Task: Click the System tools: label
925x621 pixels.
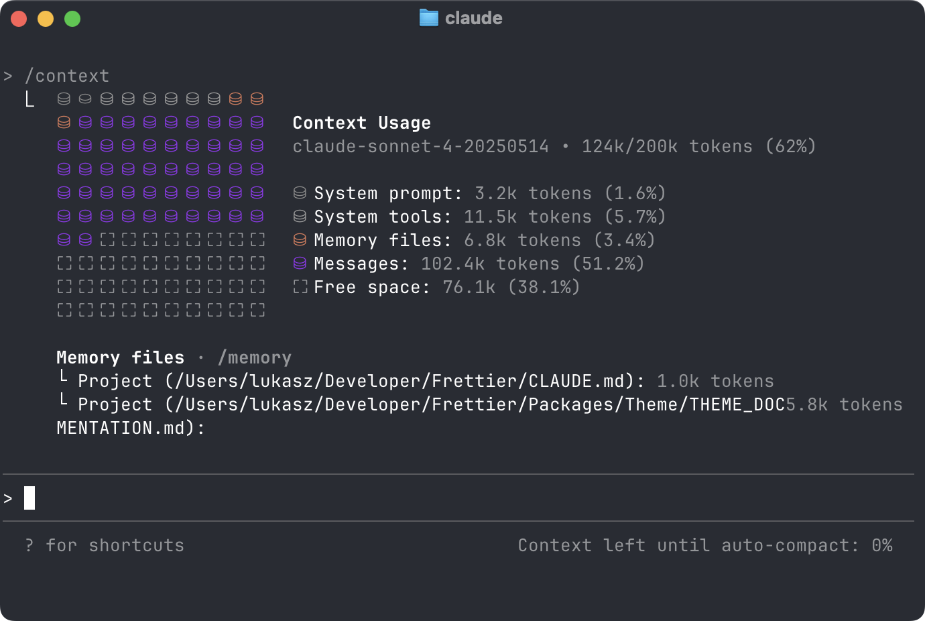Action: click(x=383, y=217)
